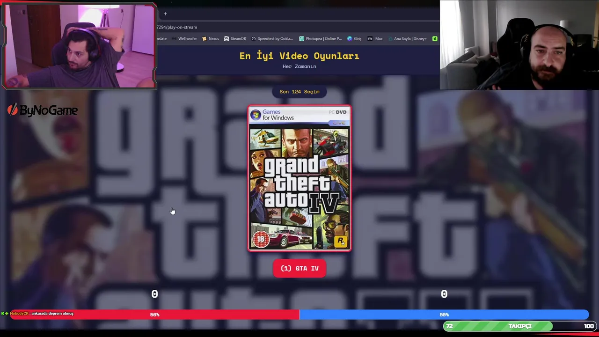Viewport: 599px width, 337px height.
Task: Click the address bar URL
Action: [177, 27]
